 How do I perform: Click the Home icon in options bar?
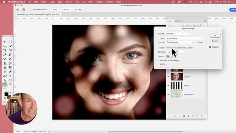(x=18, y=10)
